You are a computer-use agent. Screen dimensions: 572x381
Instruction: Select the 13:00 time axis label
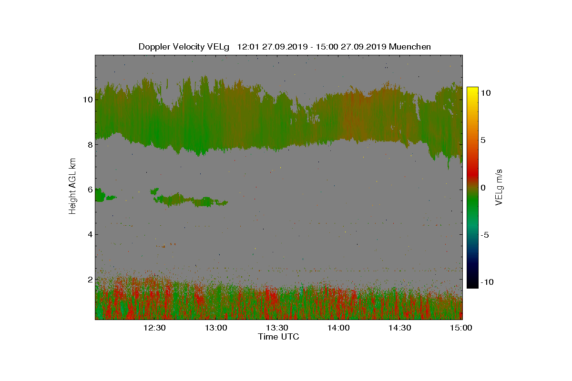coord(215,328)
